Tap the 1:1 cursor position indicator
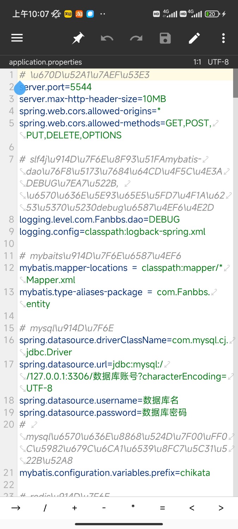The image size is (238, 529). pos(197,62)
